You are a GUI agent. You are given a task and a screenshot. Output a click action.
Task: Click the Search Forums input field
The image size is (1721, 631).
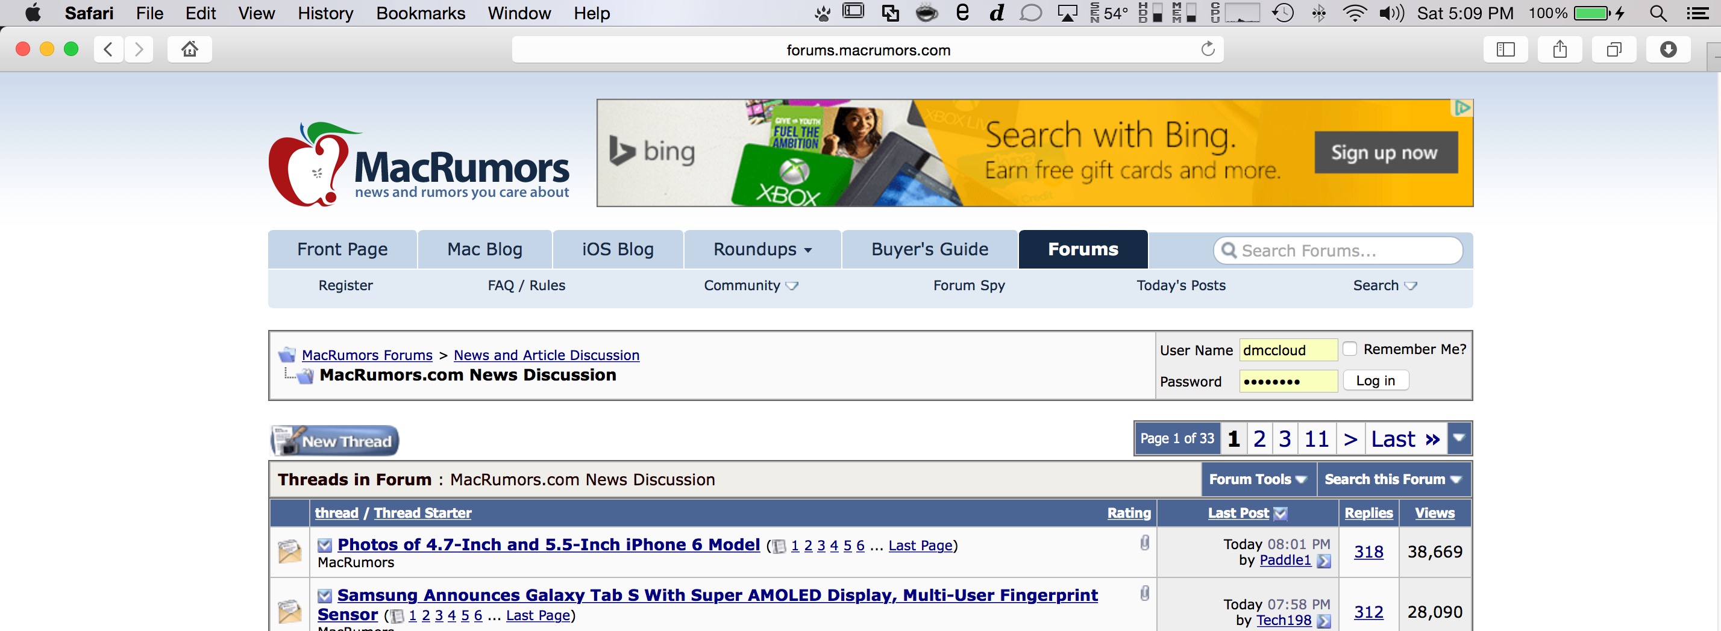(x=1338, y=250)
